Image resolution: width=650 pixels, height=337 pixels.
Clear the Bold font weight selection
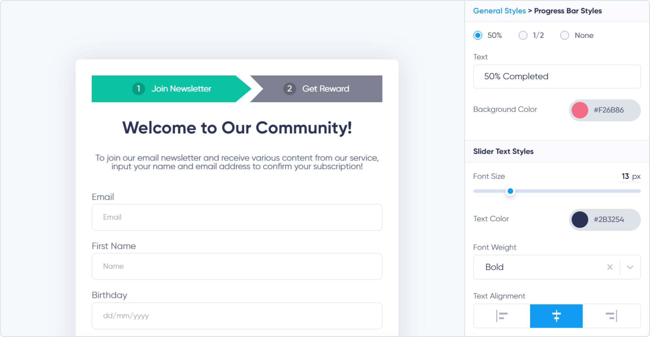tap(610, 267)
